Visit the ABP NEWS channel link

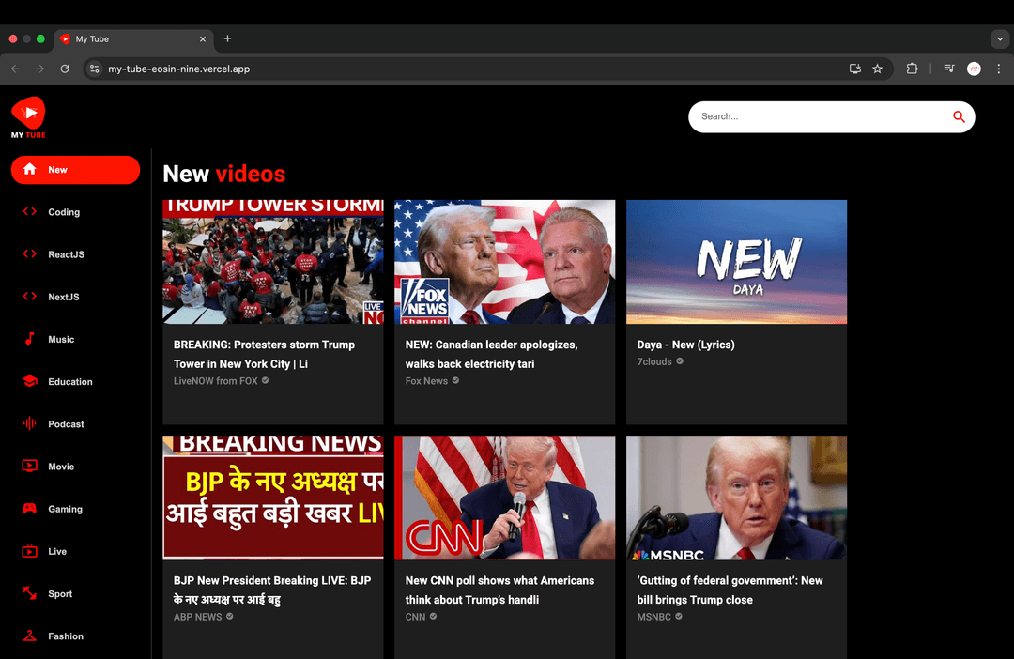point(203,617)
